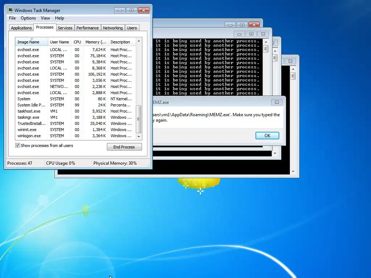
Task: Sort by Description column header
Action: coord(122,42)
